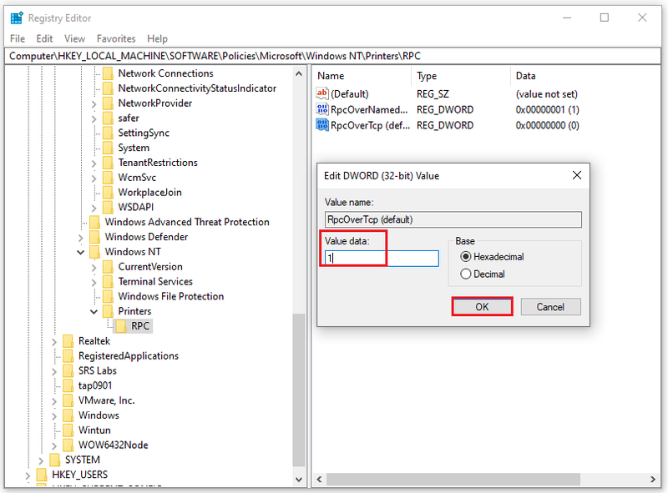
Task: Click the RPC folder icon
Action: (x=121, y=326)
